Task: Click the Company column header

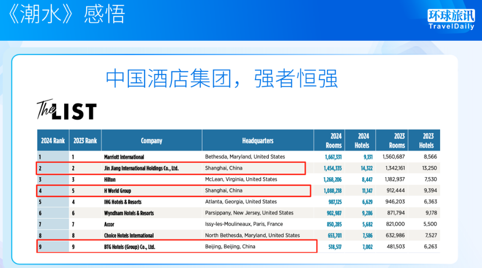Action: 151,141
